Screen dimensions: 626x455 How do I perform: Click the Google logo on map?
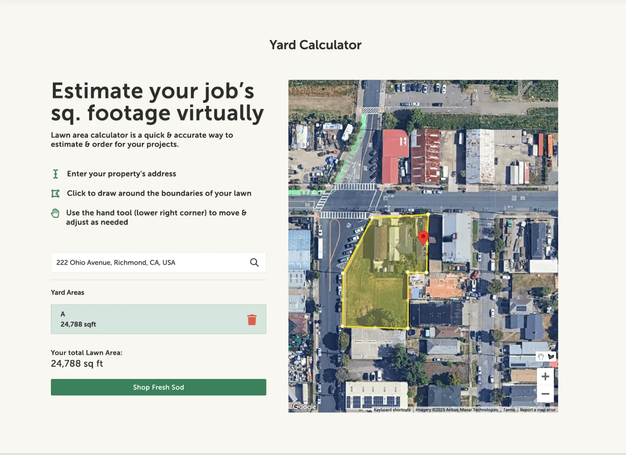[304, 407]
